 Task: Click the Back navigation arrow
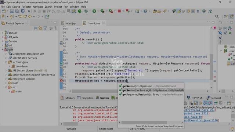[30, 16]
